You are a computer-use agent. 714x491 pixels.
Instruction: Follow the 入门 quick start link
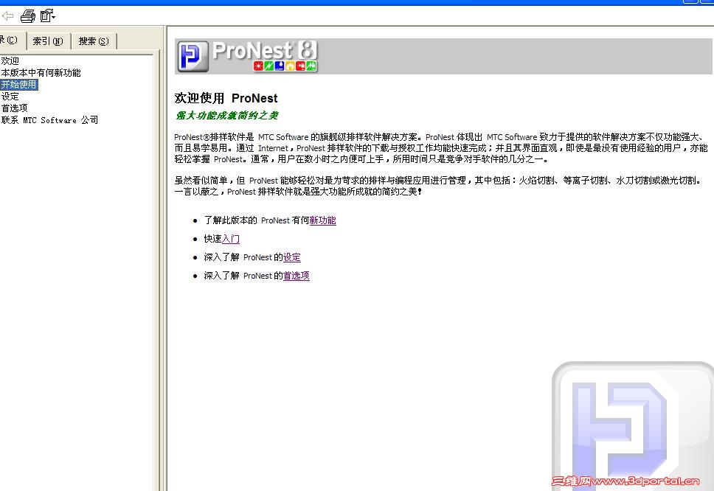[230, 239]
